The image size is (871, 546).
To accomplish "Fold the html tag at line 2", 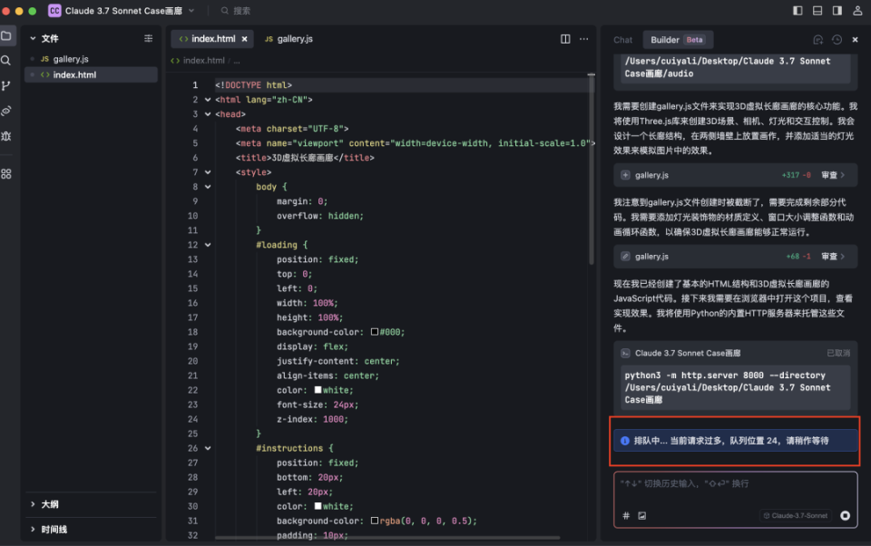I will [208, 100].
